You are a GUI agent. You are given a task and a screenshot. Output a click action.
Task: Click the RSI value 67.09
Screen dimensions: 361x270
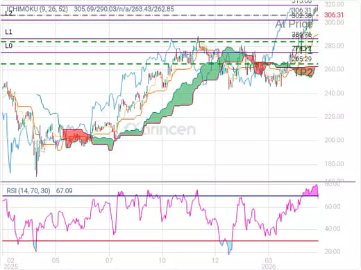coord(64,191)
